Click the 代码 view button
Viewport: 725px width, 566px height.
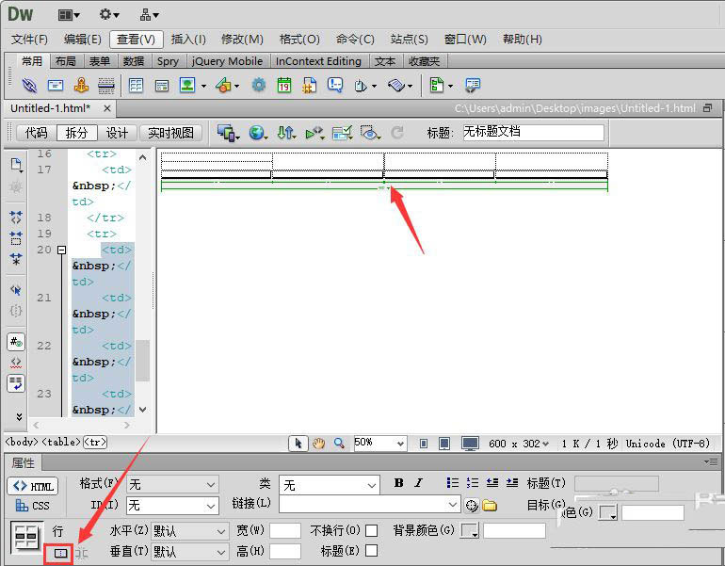click(x=36, y=133)
